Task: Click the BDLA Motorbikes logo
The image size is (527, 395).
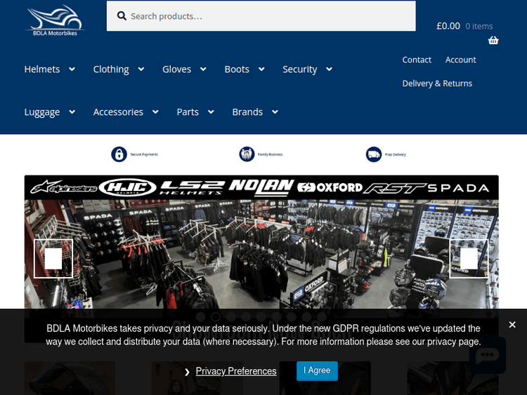Action: [55, 20]
